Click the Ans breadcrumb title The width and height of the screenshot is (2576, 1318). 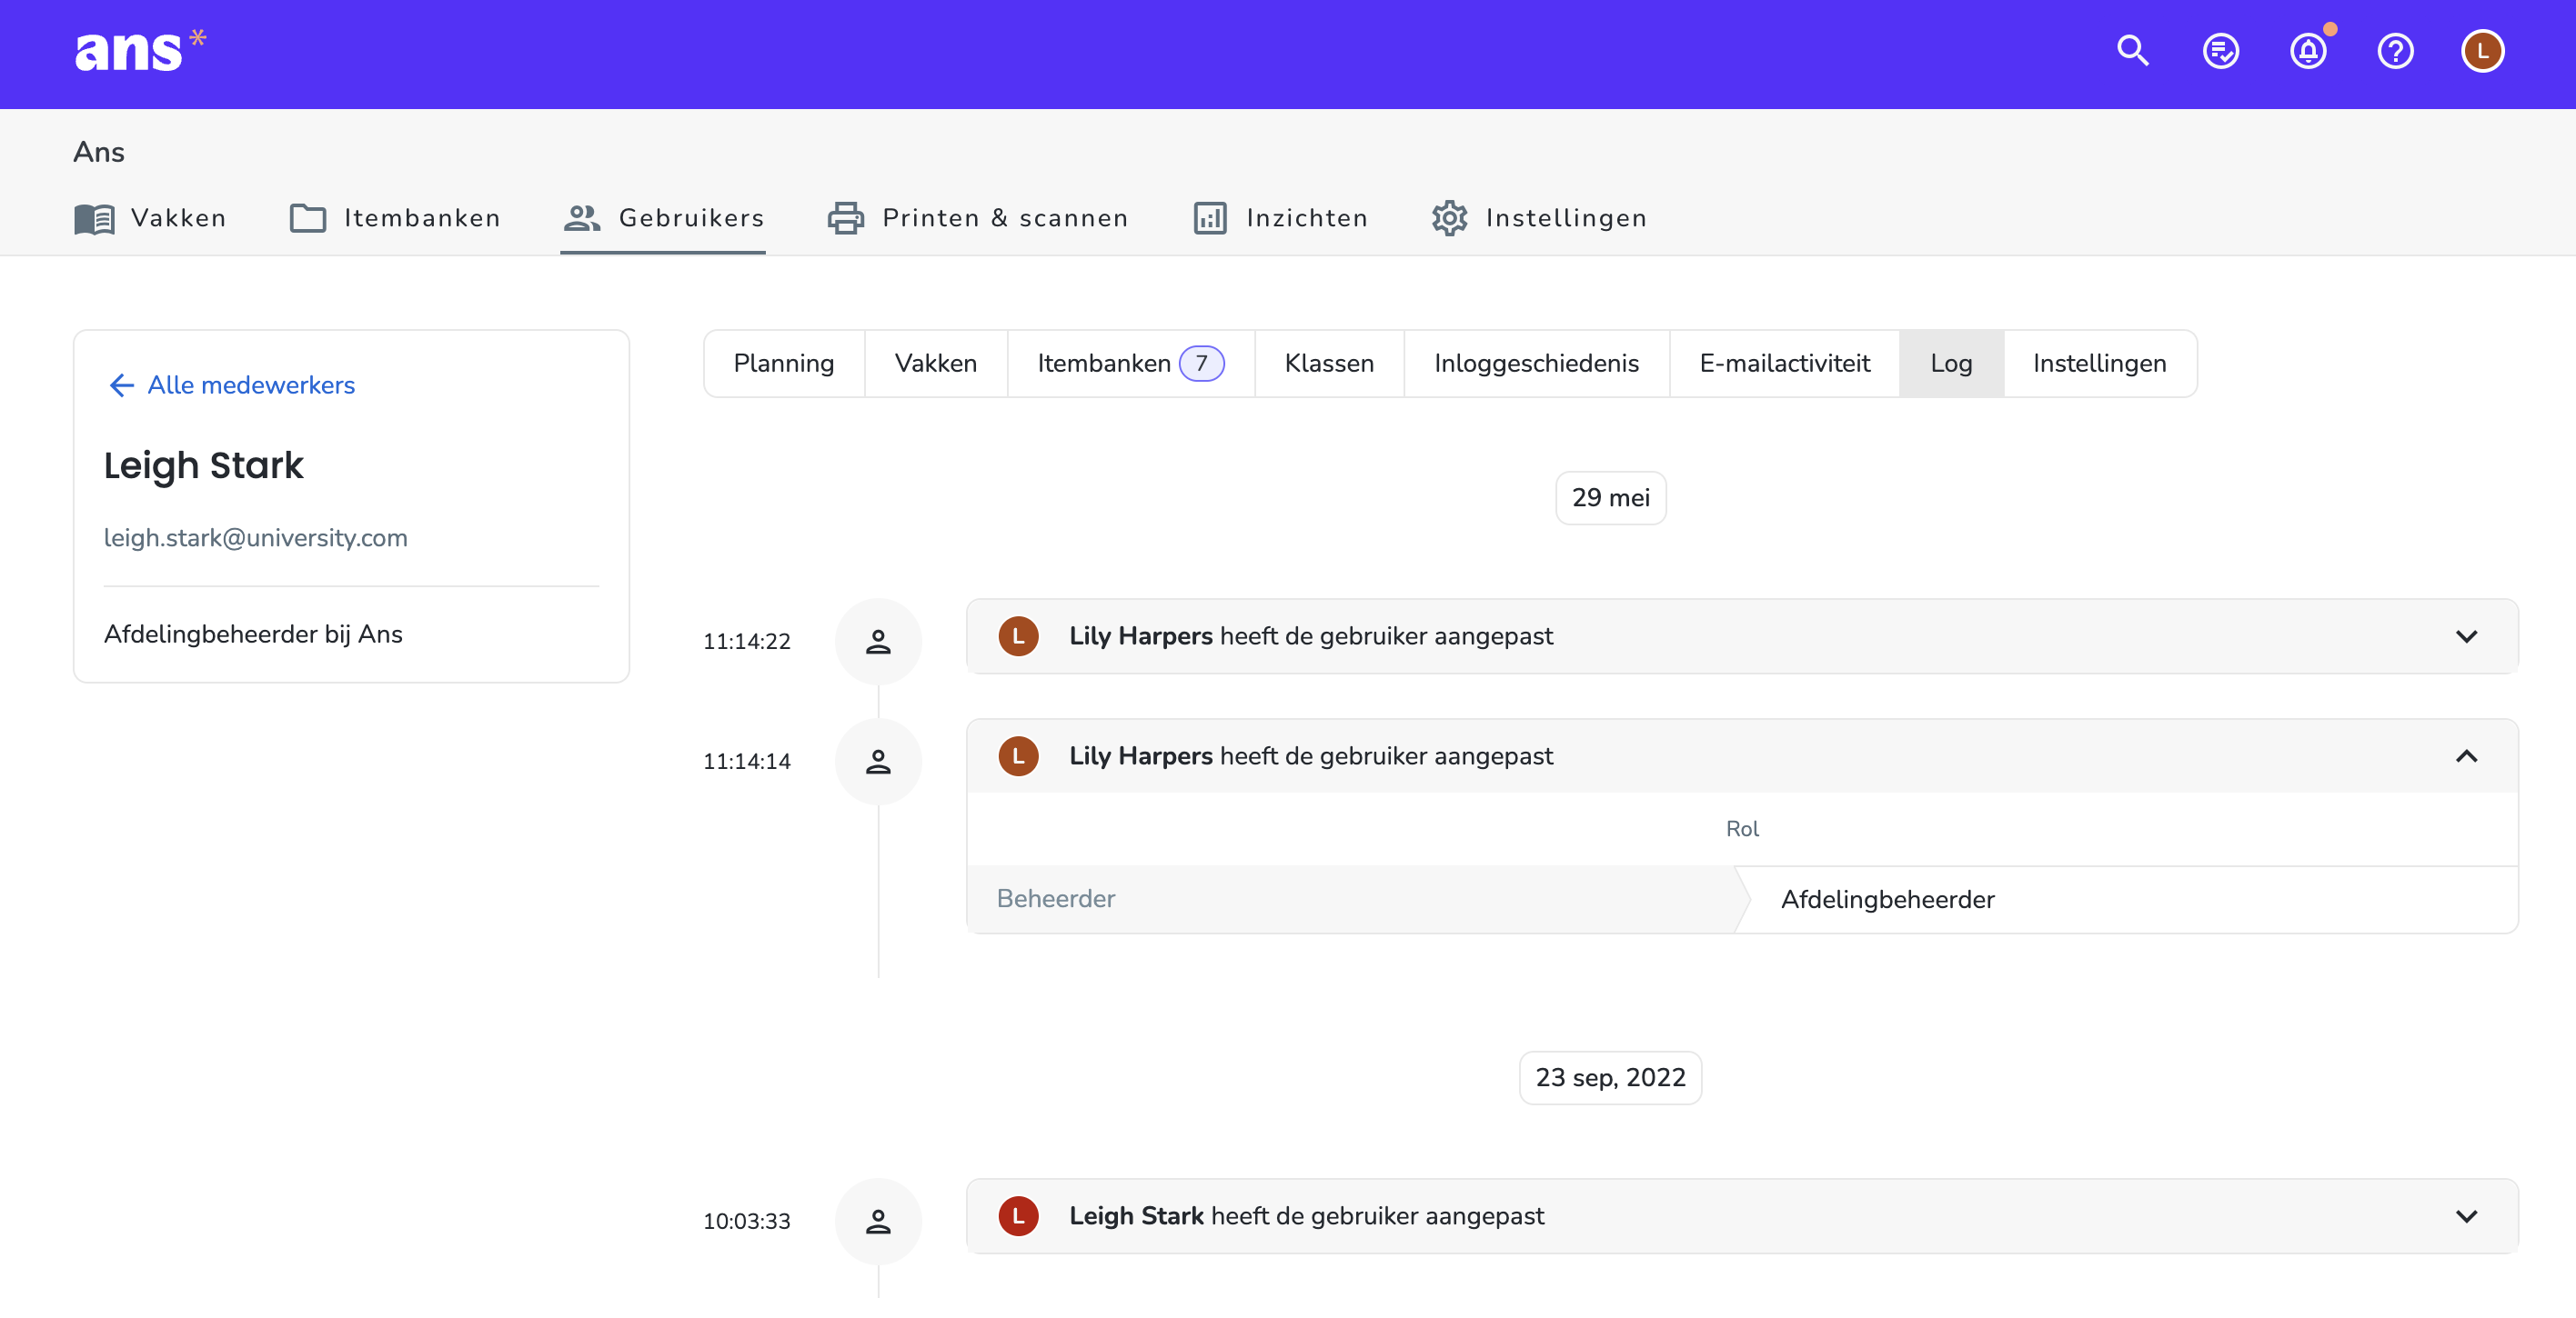pos(99,153)
